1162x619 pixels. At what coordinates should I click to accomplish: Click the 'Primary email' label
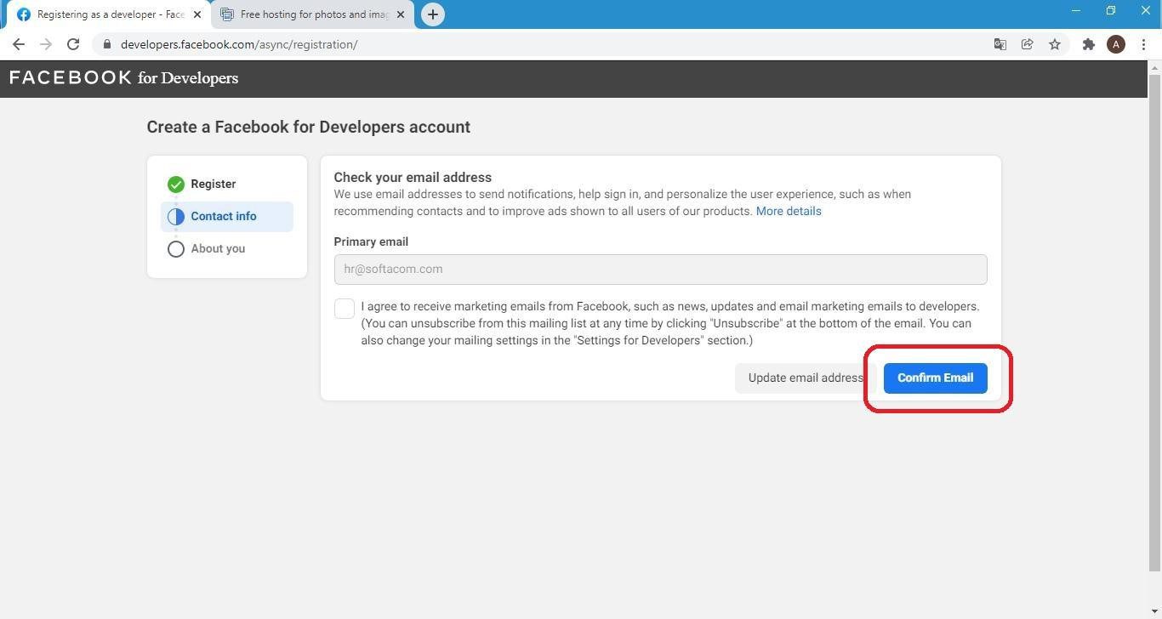click(371, 241)
